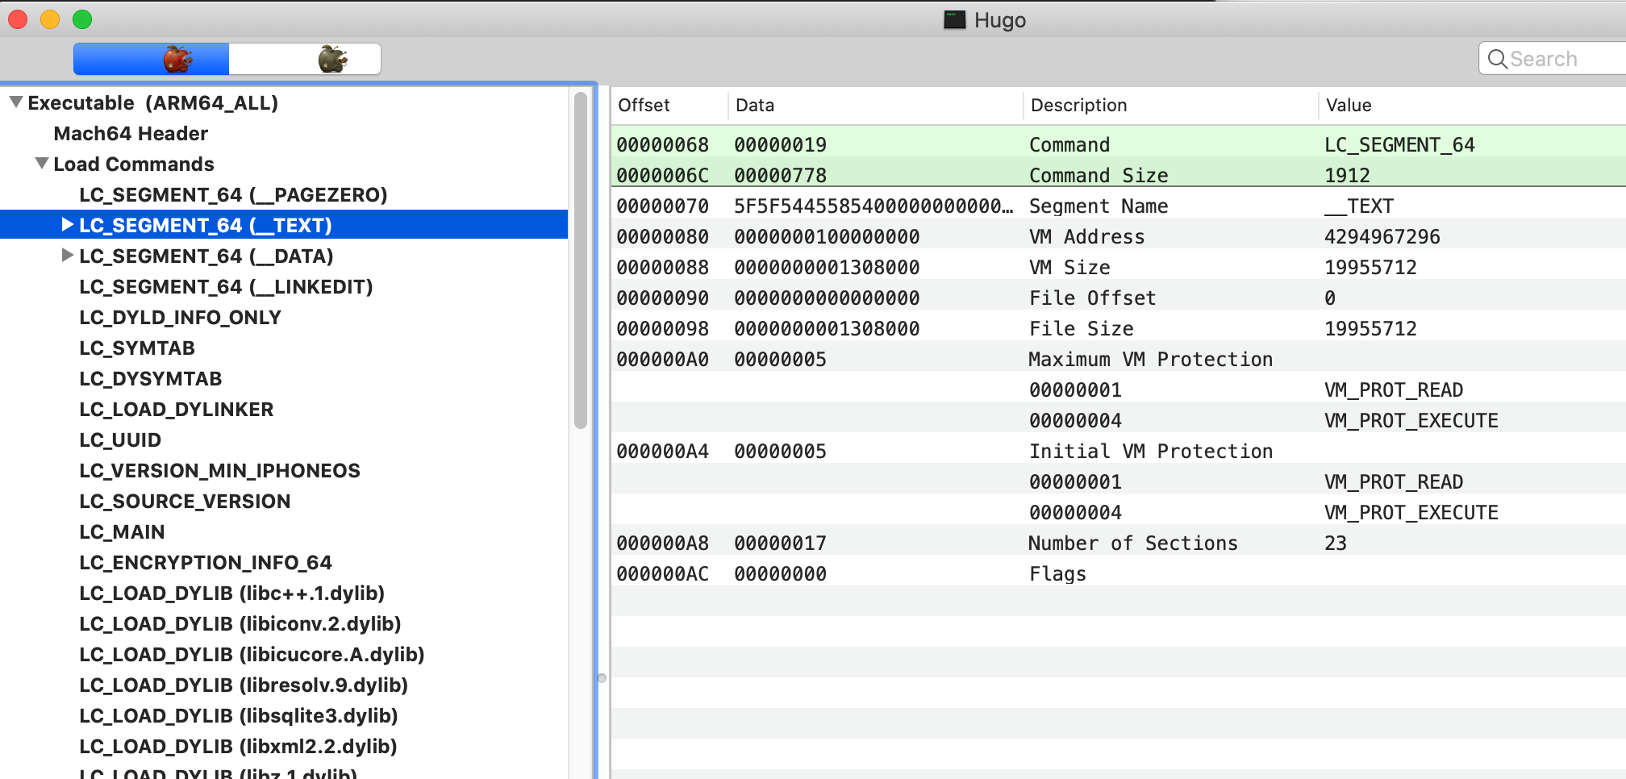Select LC_LOAD_DYLIB (libc++.1.dylib) entry
Image resolution: width=1626 pixels, height=779 pixels.
(231, 594)
